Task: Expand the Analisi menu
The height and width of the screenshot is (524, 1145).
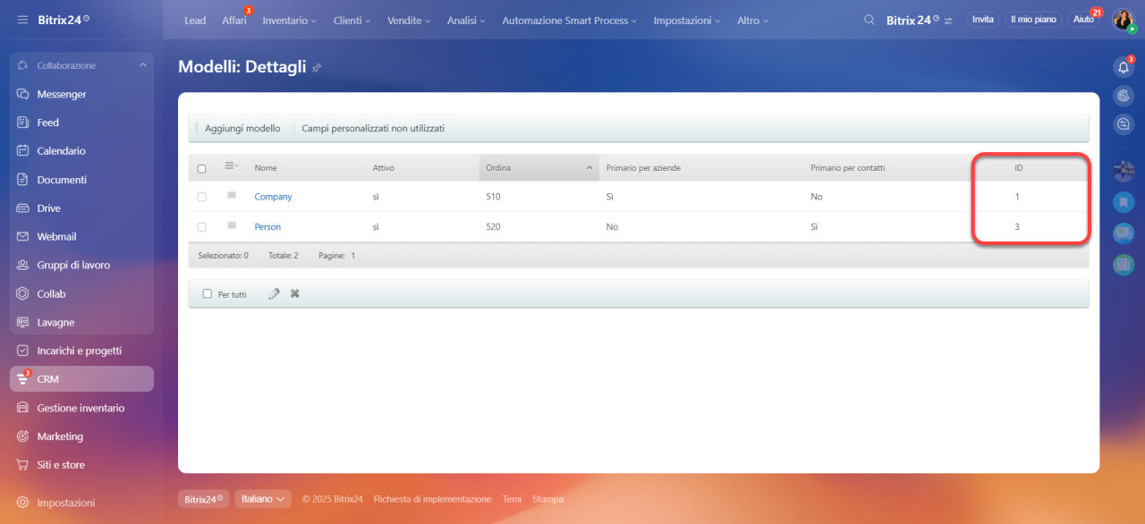Action: pos(466,20)
